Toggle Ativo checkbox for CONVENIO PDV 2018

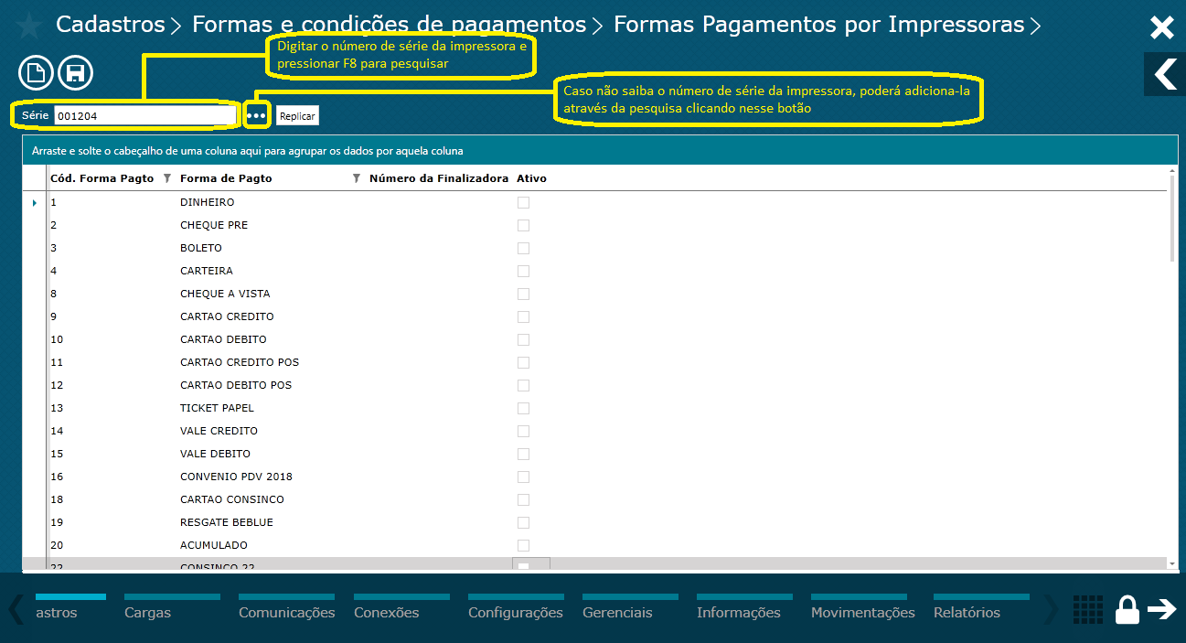(x=523, y=477)
